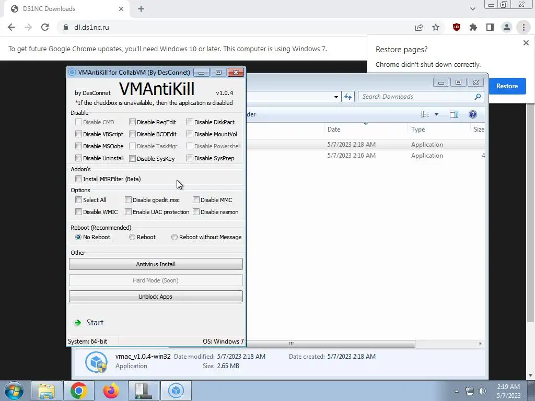This screenshot has width=535, height=401.
Task: Click the Explorer horizontal scrollbar right arrow
Action: (x=481, y=344)
